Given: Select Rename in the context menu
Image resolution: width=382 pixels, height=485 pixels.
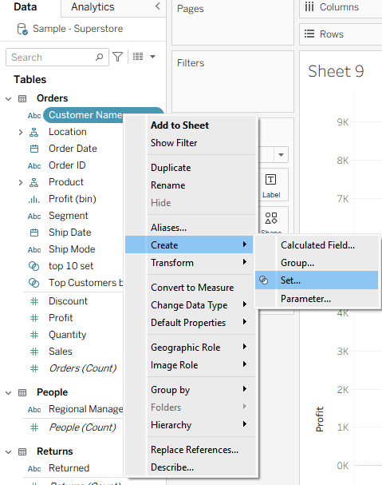Looking at the screenshot, I should pos(189,185).
